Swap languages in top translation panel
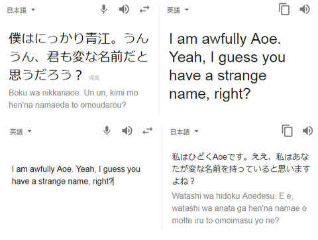318x240 pixels. (144, 9)
